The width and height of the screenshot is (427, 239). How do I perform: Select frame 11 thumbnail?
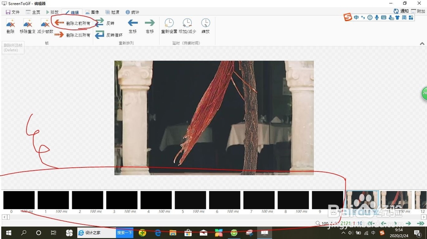(x=396, y=200)
